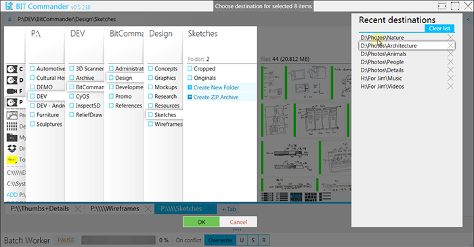The image size is (474, 247).
Task: Tick the Promo folder checkbox
Action: [x=111, y=96]
